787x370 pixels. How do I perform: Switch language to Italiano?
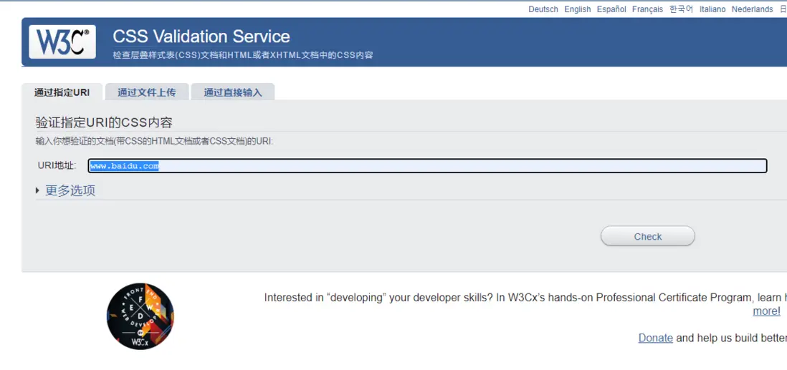(712, 9)
